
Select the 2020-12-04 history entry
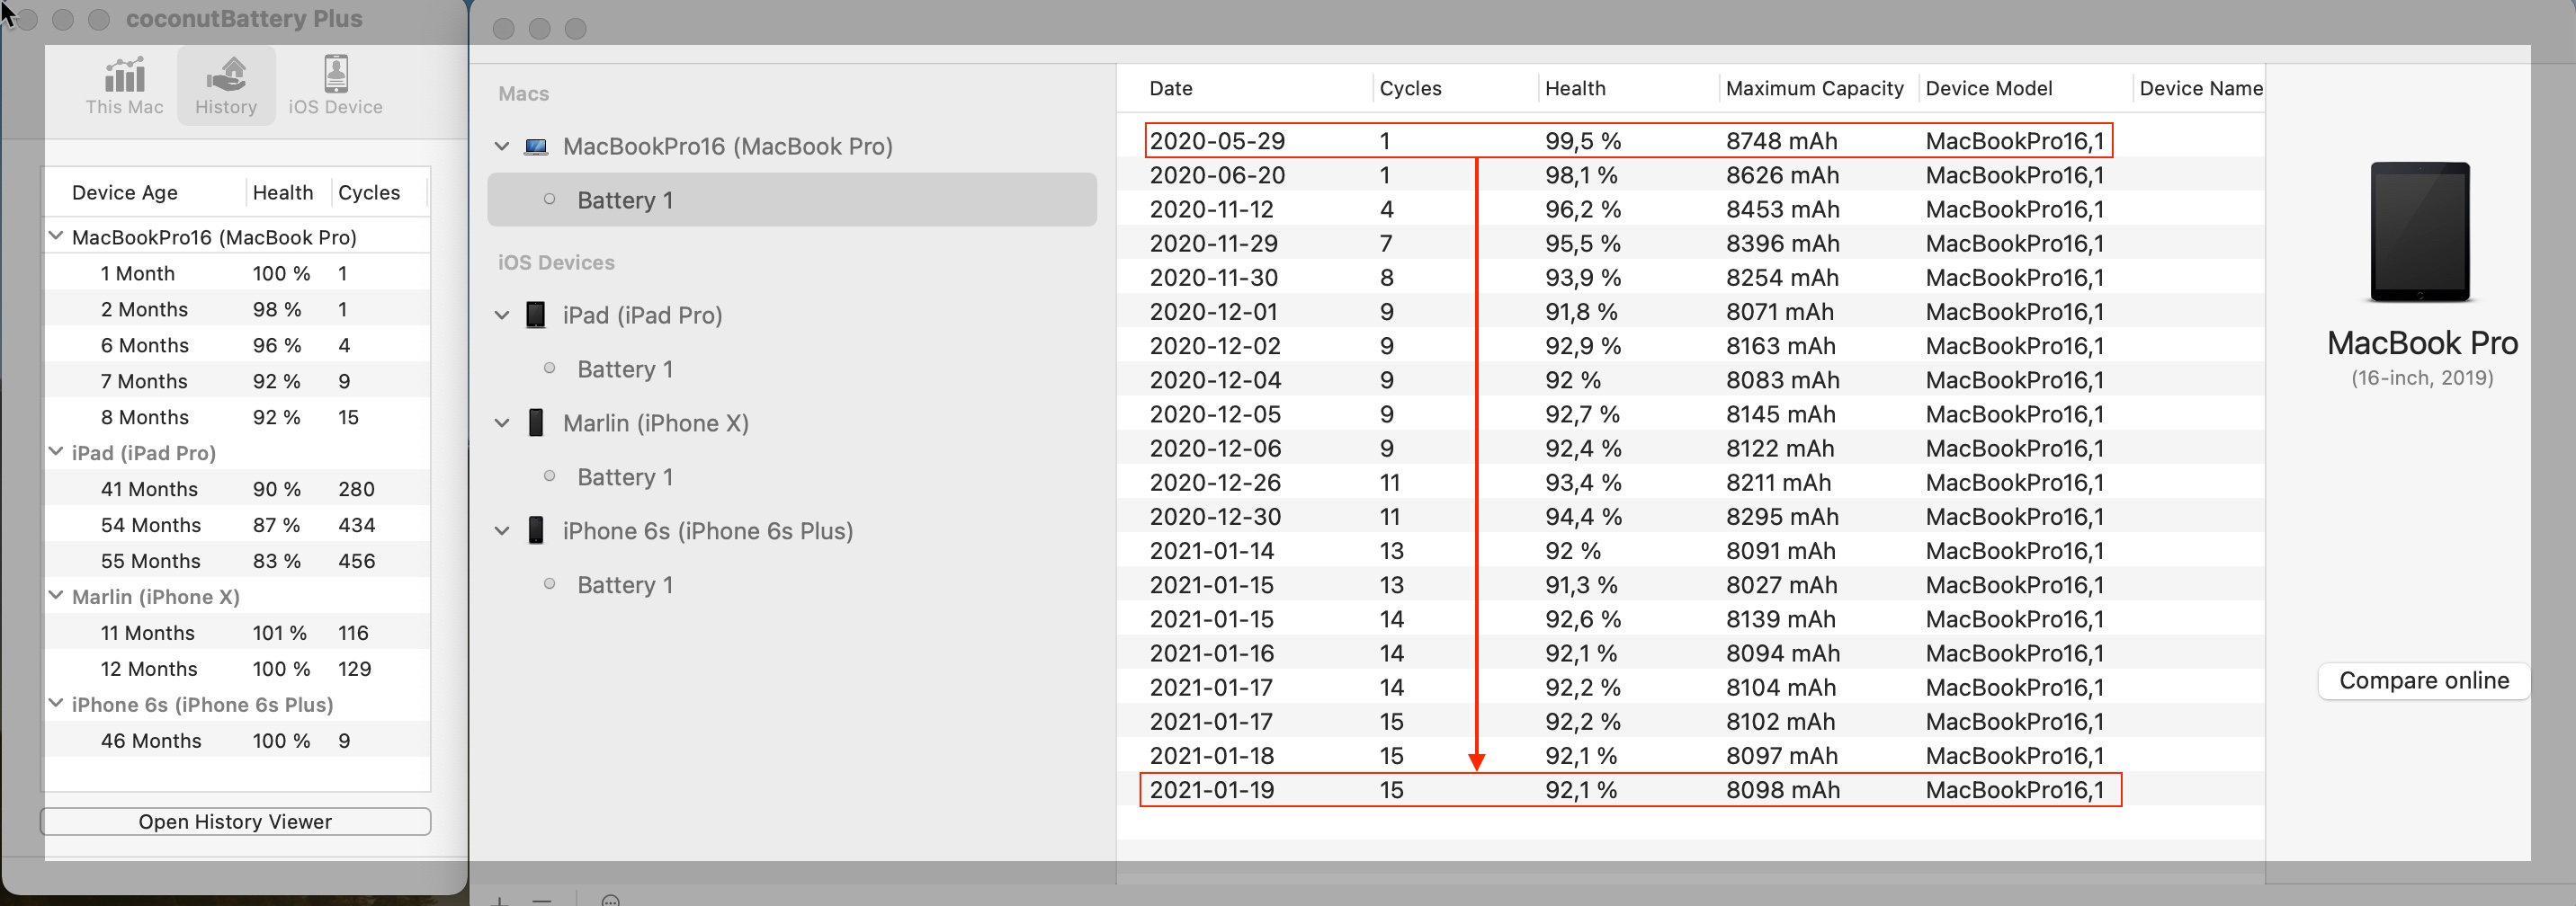click(1690, 379)
